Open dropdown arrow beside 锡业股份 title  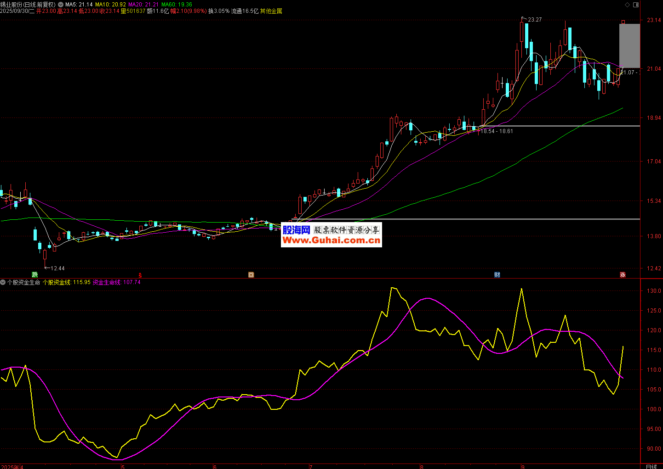coord(61,5)
